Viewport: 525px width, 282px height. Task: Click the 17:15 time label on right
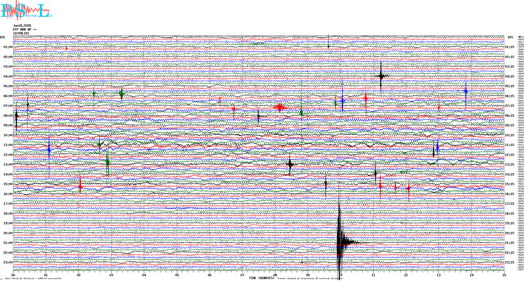tap(509, 204)
